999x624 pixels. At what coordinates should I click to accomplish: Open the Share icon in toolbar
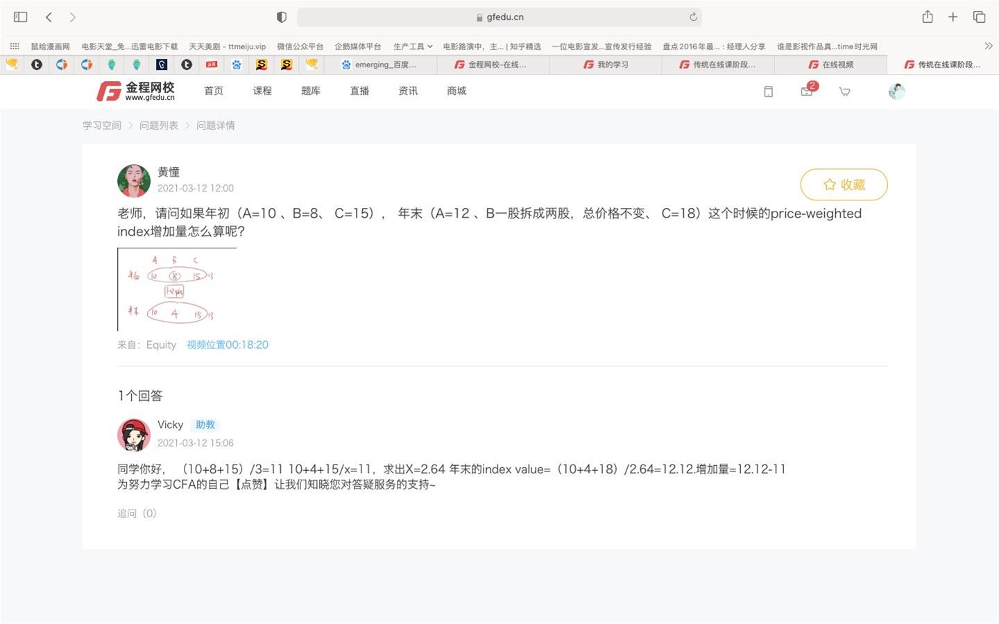[928, 17]
